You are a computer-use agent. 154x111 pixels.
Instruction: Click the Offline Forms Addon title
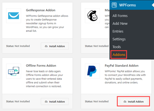click(41, 66)
